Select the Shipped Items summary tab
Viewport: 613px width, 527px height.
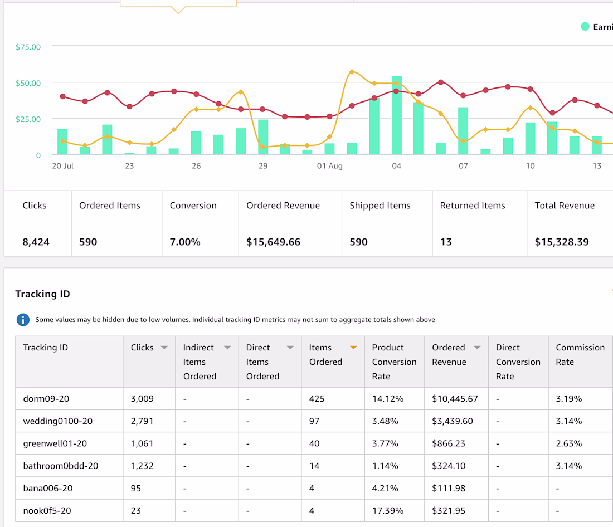click(387, 223)
